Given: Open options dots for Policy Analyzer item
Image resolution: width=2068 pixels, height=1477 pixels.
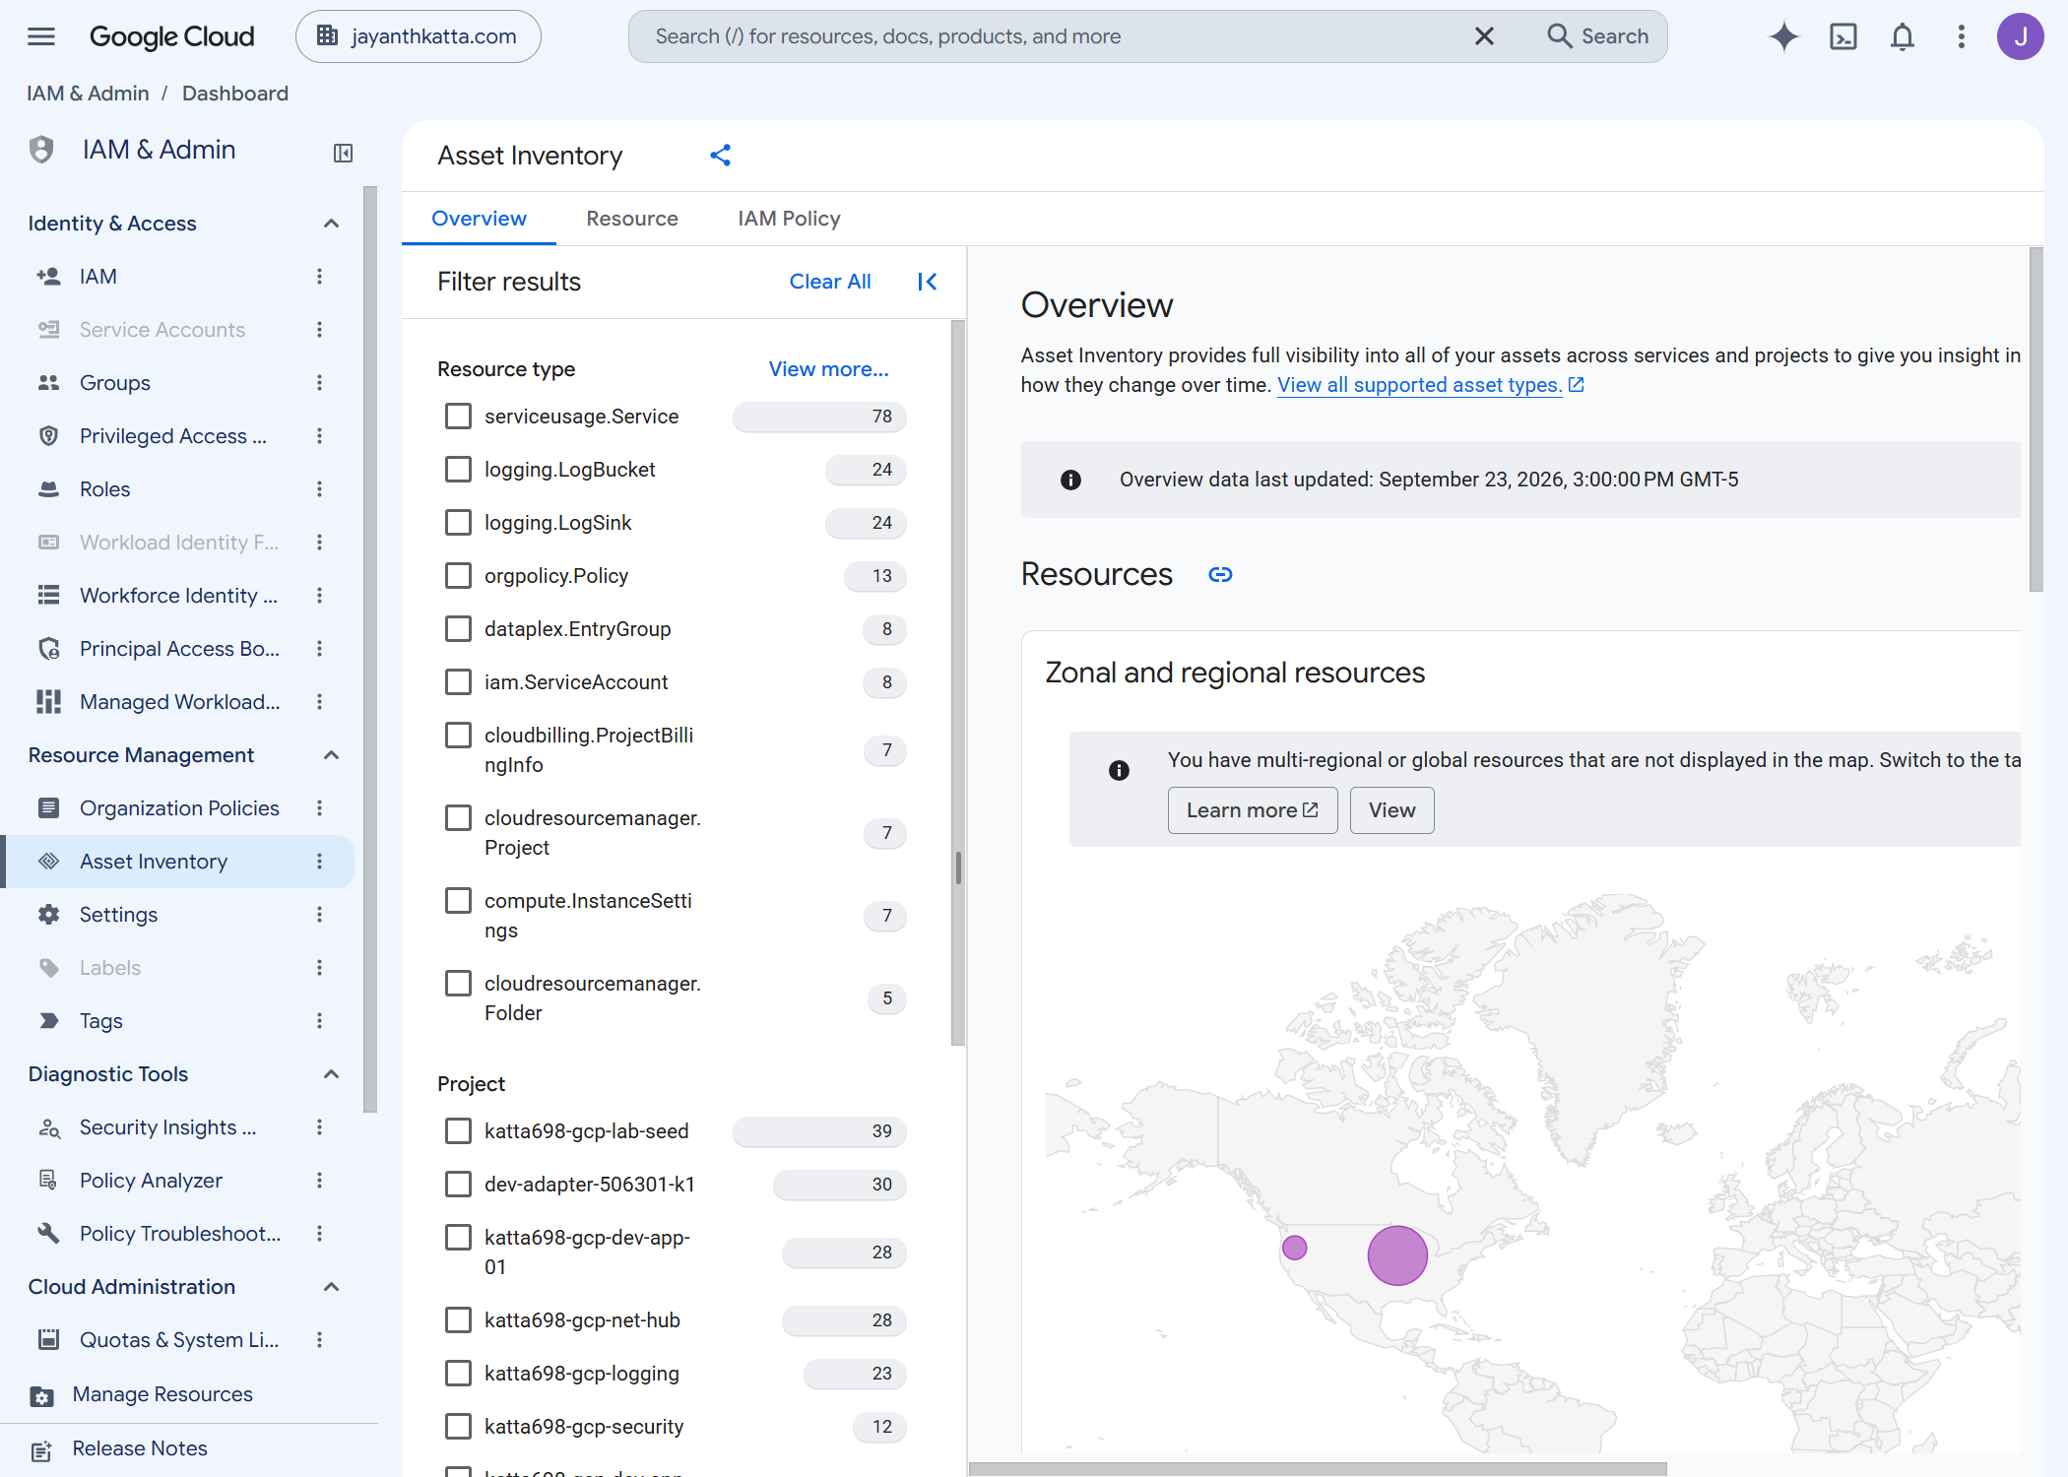Looking at the screenshot, I should [x=319, y=1181].
